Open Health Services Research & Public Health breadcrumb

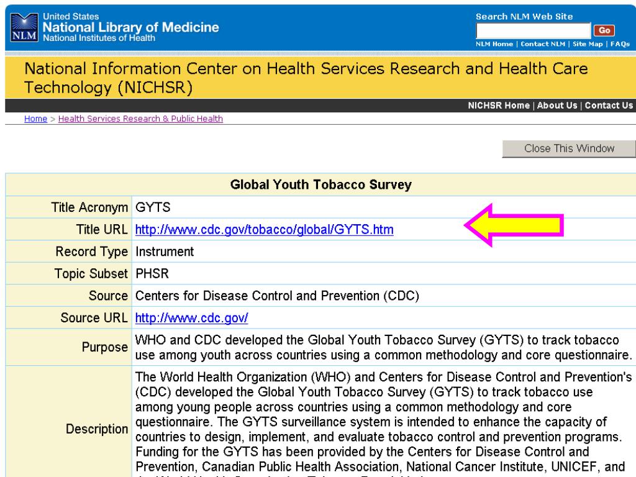coord(140,119)
